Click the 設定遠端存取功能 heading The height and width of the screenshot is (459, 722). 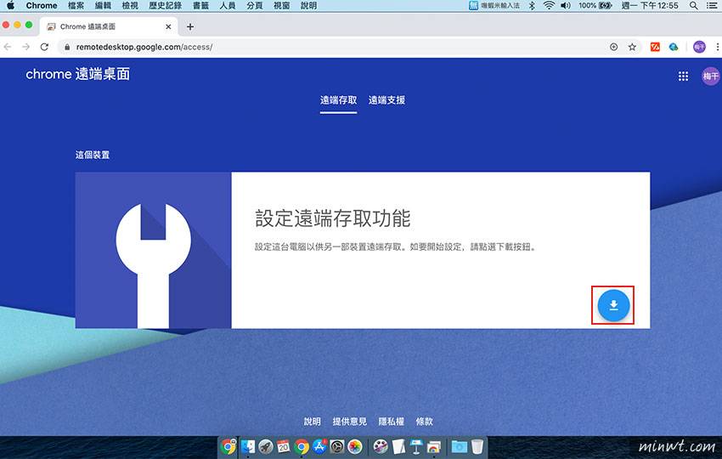(x=332, y=218)
